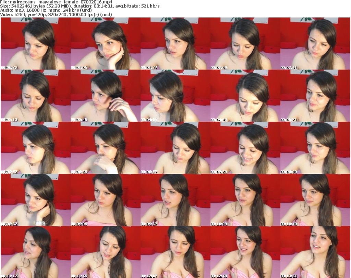This screenshot has width=351, height=278.
Task: Click the Size and duration info line
Action: [x=80, y=6]
